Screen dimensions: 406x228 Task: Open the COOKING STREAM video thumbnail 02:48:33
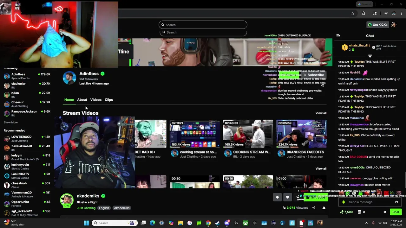pyautogui.click(x=248, y=134)
